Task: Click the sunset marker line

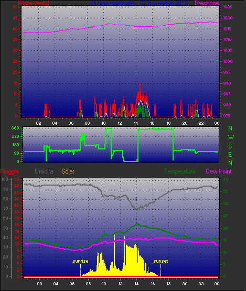Action: [161, 271]
